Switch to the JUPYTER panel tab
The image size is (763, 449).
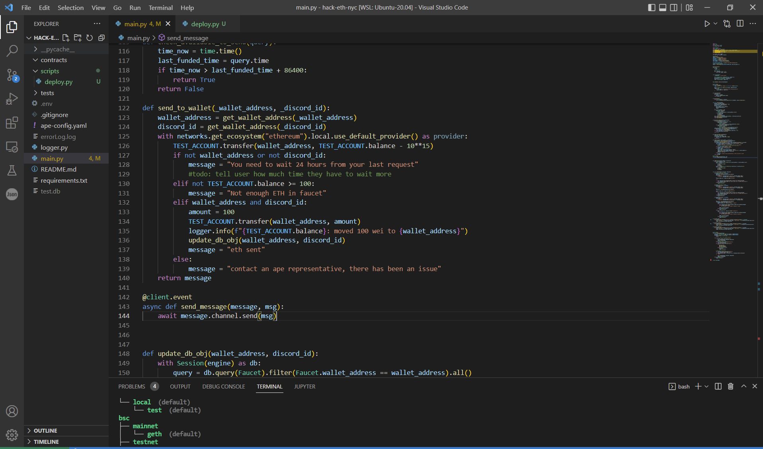pyautogui.click(x=304, y=386)
